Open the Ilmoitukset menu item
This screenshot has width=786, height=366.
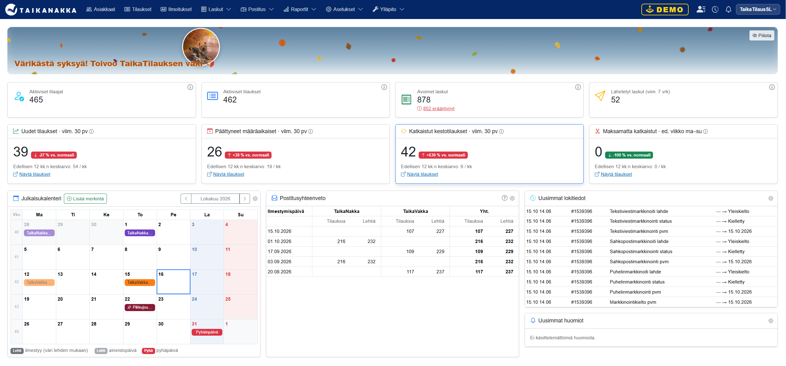pyautogui.click(x=176, y=9)
